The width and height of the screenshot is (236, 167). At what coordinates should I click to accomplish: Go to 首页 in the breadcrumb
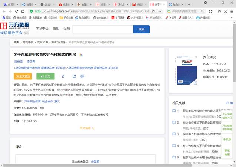16,42
